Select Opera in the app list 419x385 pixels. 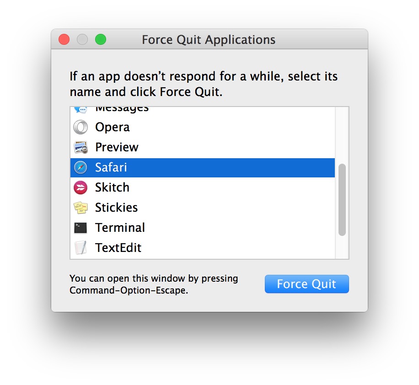(203, 127)
